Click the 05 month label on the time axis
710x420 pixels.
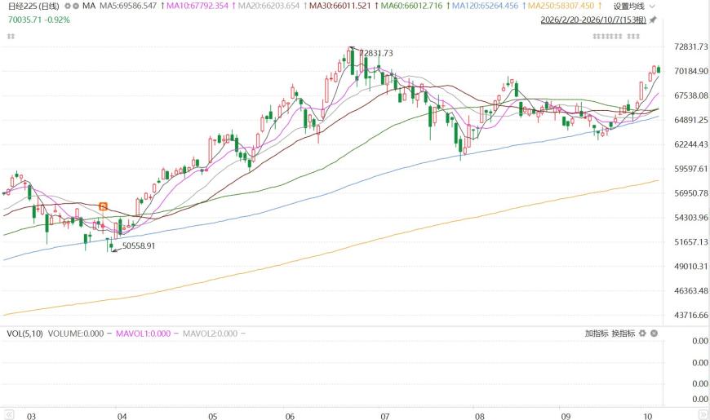pos(212,416)
